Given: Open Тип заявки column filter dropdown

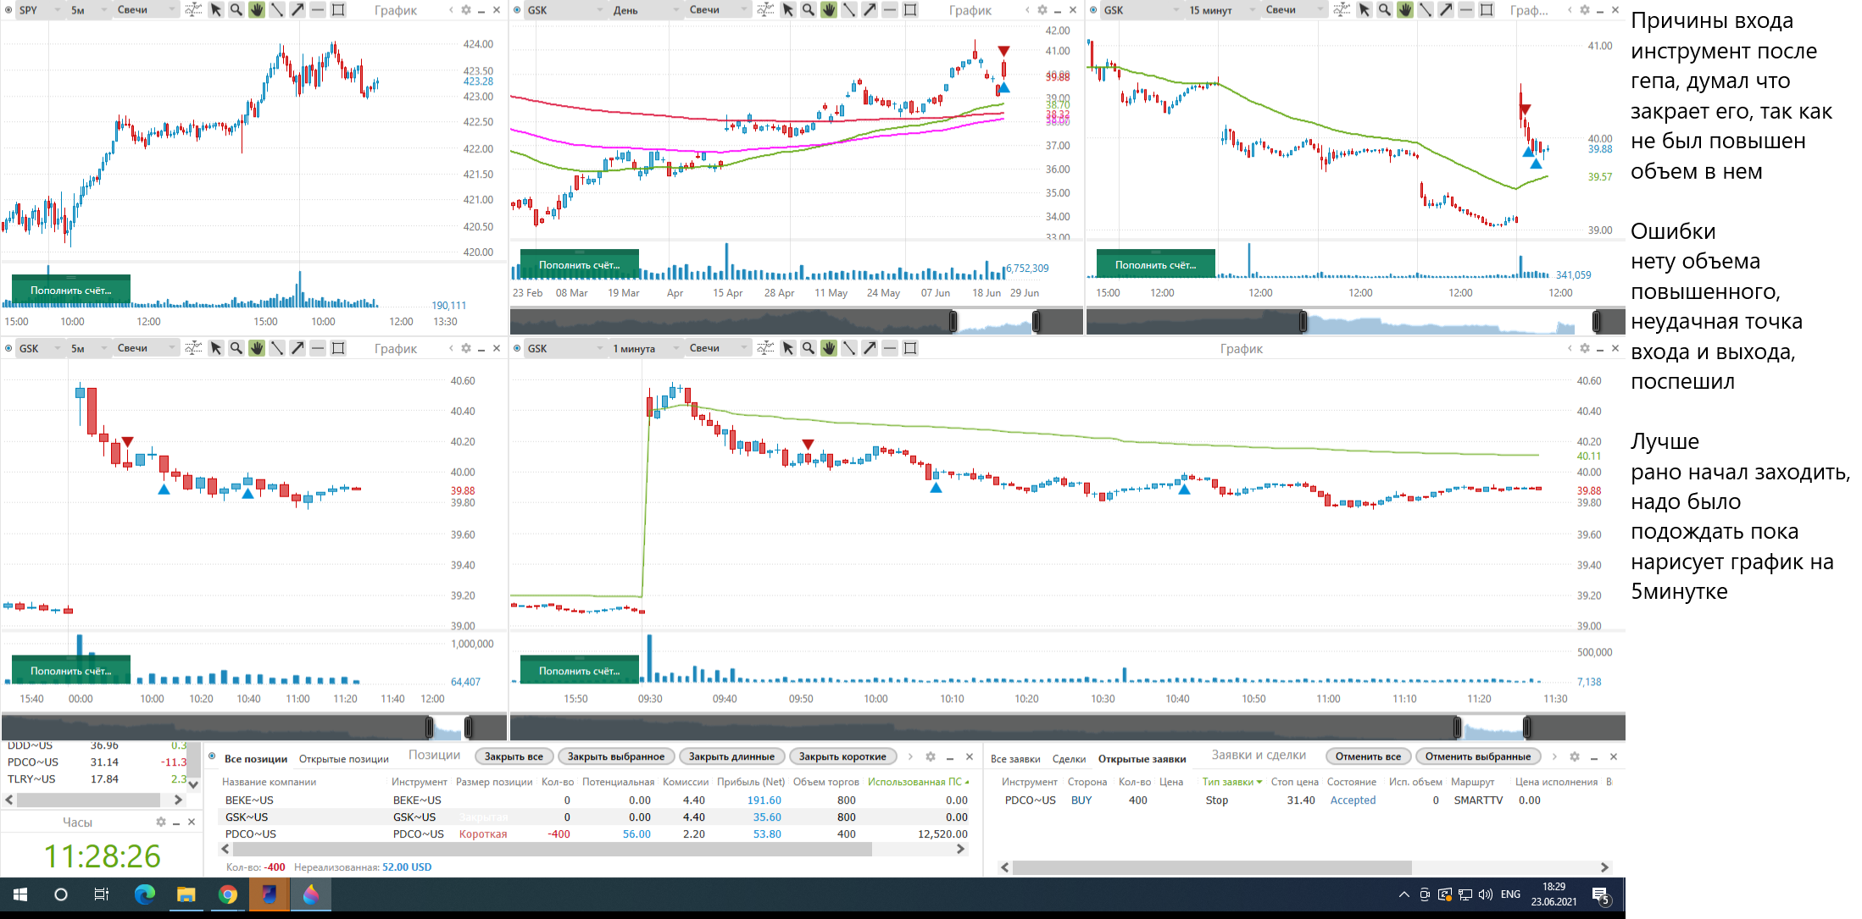Looking at the screenshot, I should [1259, 782].
